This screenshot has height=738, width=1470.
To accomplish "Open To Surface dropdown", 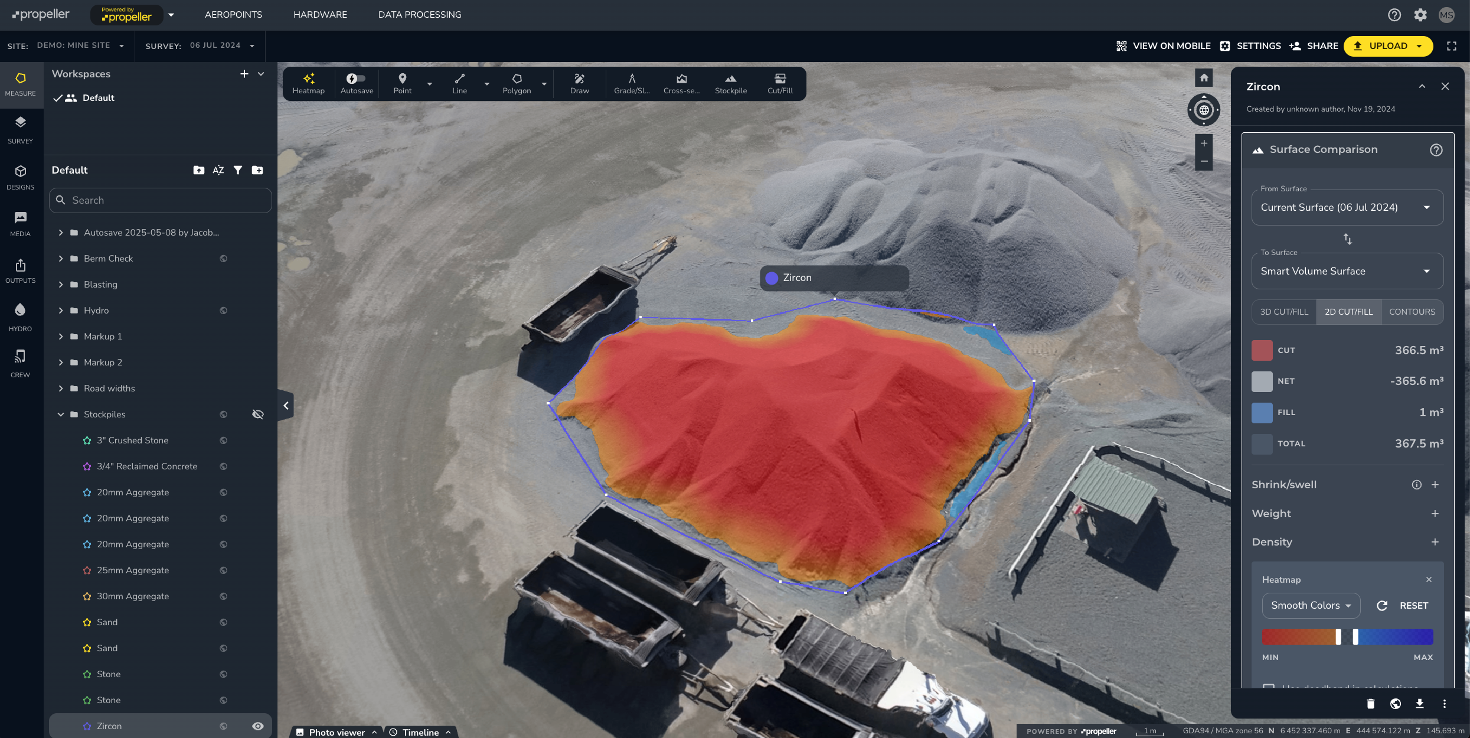I will coord(1347,271).
